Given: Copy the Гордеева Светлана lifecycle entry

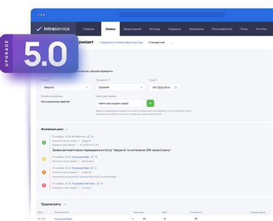Looking at the screenshot, I should (x=98, y=184).
